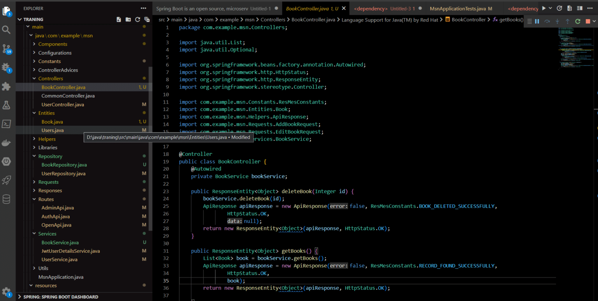Open UserController.java from Explorer

tap(63, 104)
